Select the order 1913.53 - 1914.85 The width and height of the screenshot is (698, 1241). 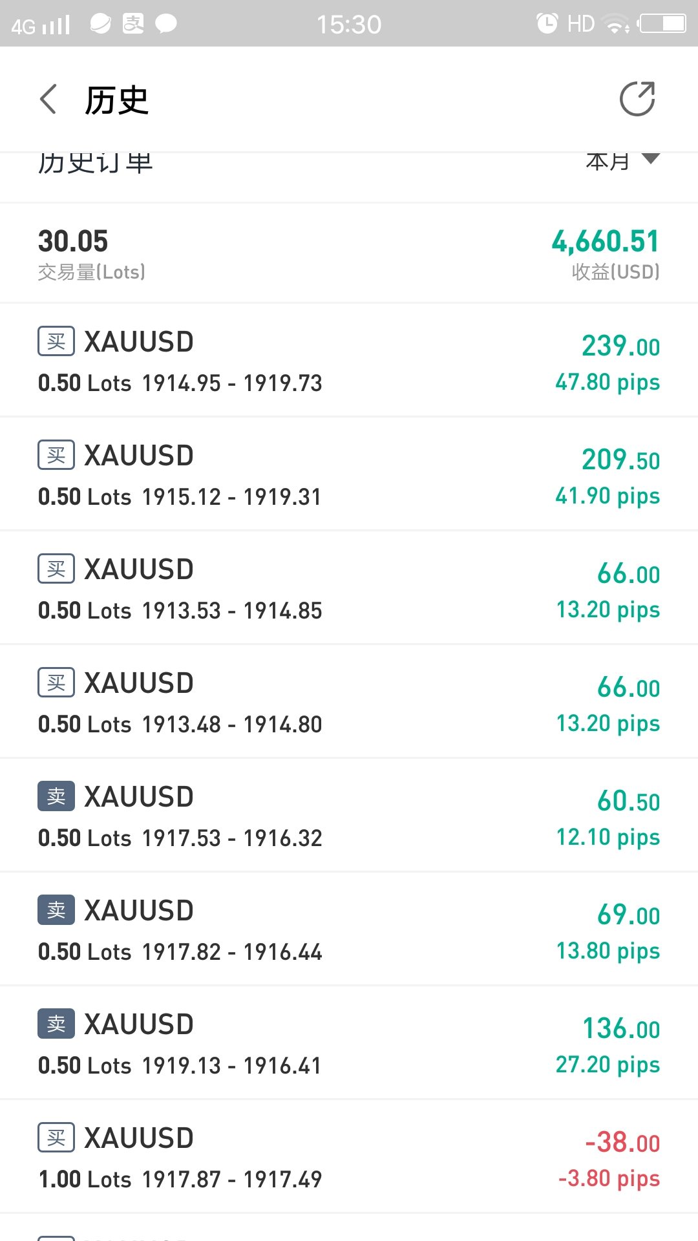tap(349, 588)
